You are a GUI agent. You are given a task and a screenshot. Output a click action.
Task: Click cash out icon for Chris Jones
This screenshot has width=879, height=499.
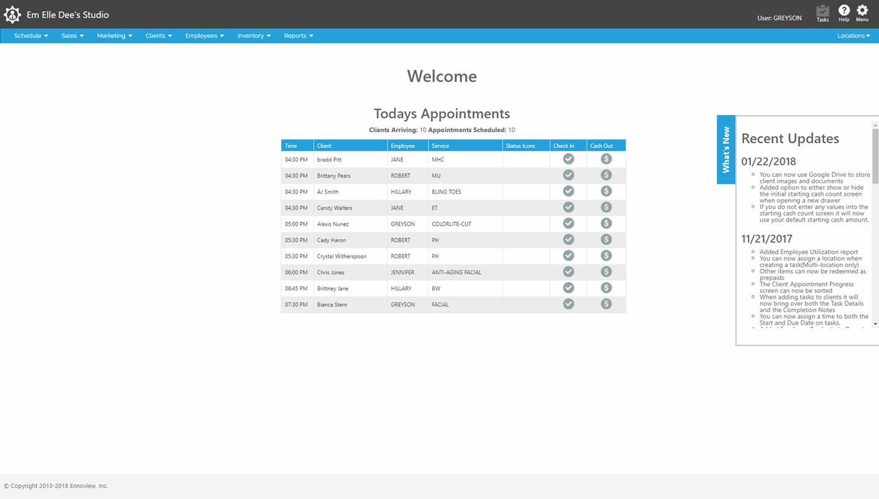click(606, 272)
